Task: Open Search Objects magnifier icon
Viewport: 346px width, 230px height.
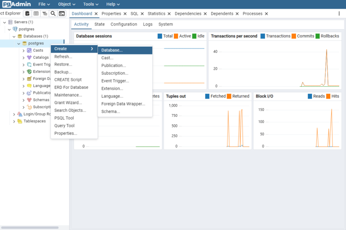Action: click(53, 13)
